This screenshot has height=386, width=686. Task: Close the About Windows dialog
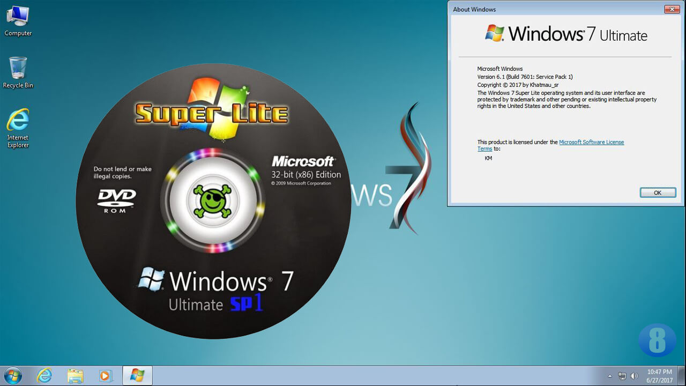(x=671, y=9)
